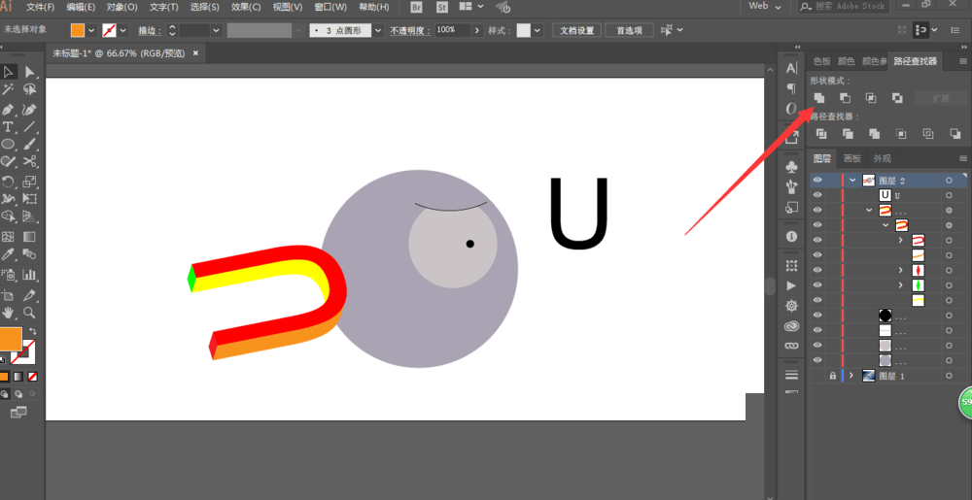972x500 pixels.
Task: Switch to the 色板 tab
Action: (822, 61)
